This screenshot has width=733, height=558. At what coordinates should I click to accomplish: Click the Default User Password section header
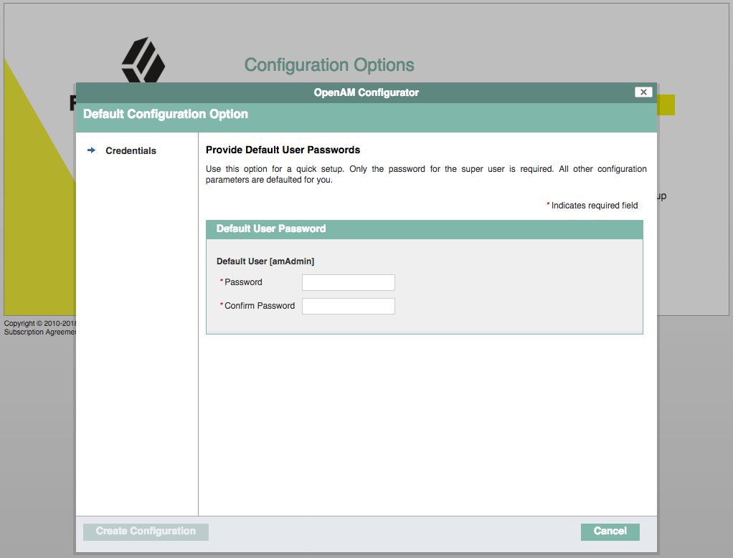425,229
